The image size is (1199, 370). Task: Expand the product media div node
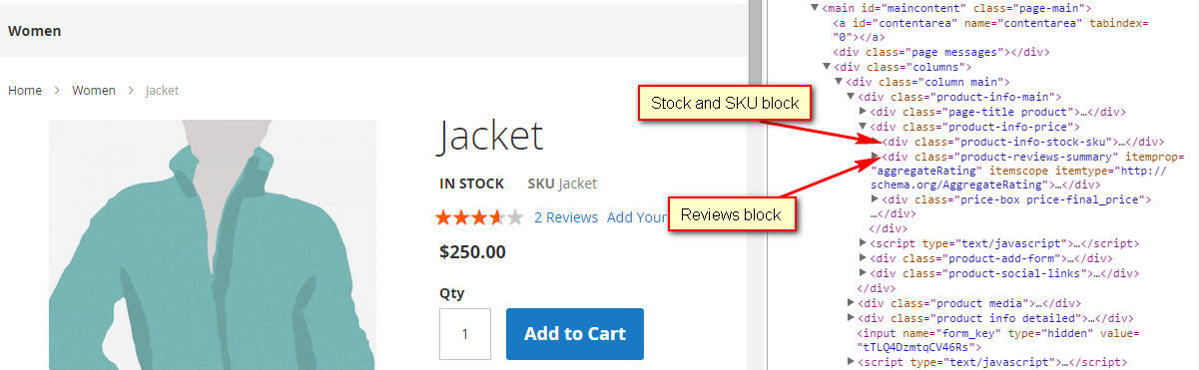pyautogui.click(x=852, y=302)
